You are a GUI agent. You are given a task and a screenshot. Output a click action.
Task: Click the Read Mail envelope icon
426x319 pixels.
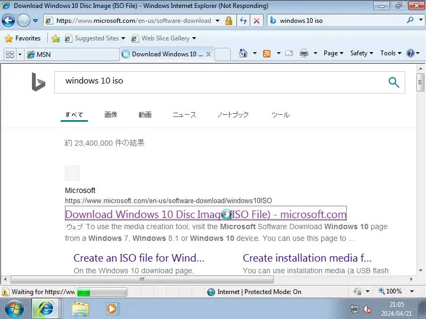tap(289, 53)
